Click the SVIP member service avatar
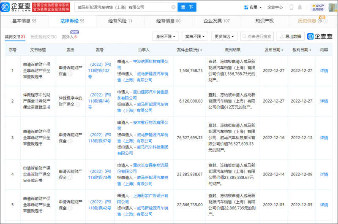 pos(318,7)
